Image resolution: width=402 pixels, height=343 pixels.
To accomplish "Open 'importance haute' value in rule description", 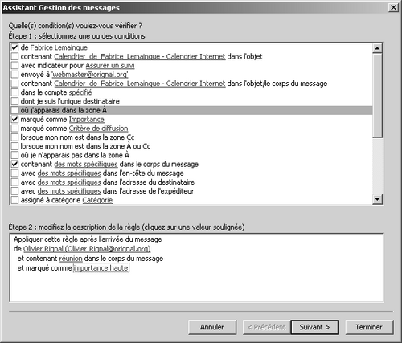I will click(x=101, y=268).
